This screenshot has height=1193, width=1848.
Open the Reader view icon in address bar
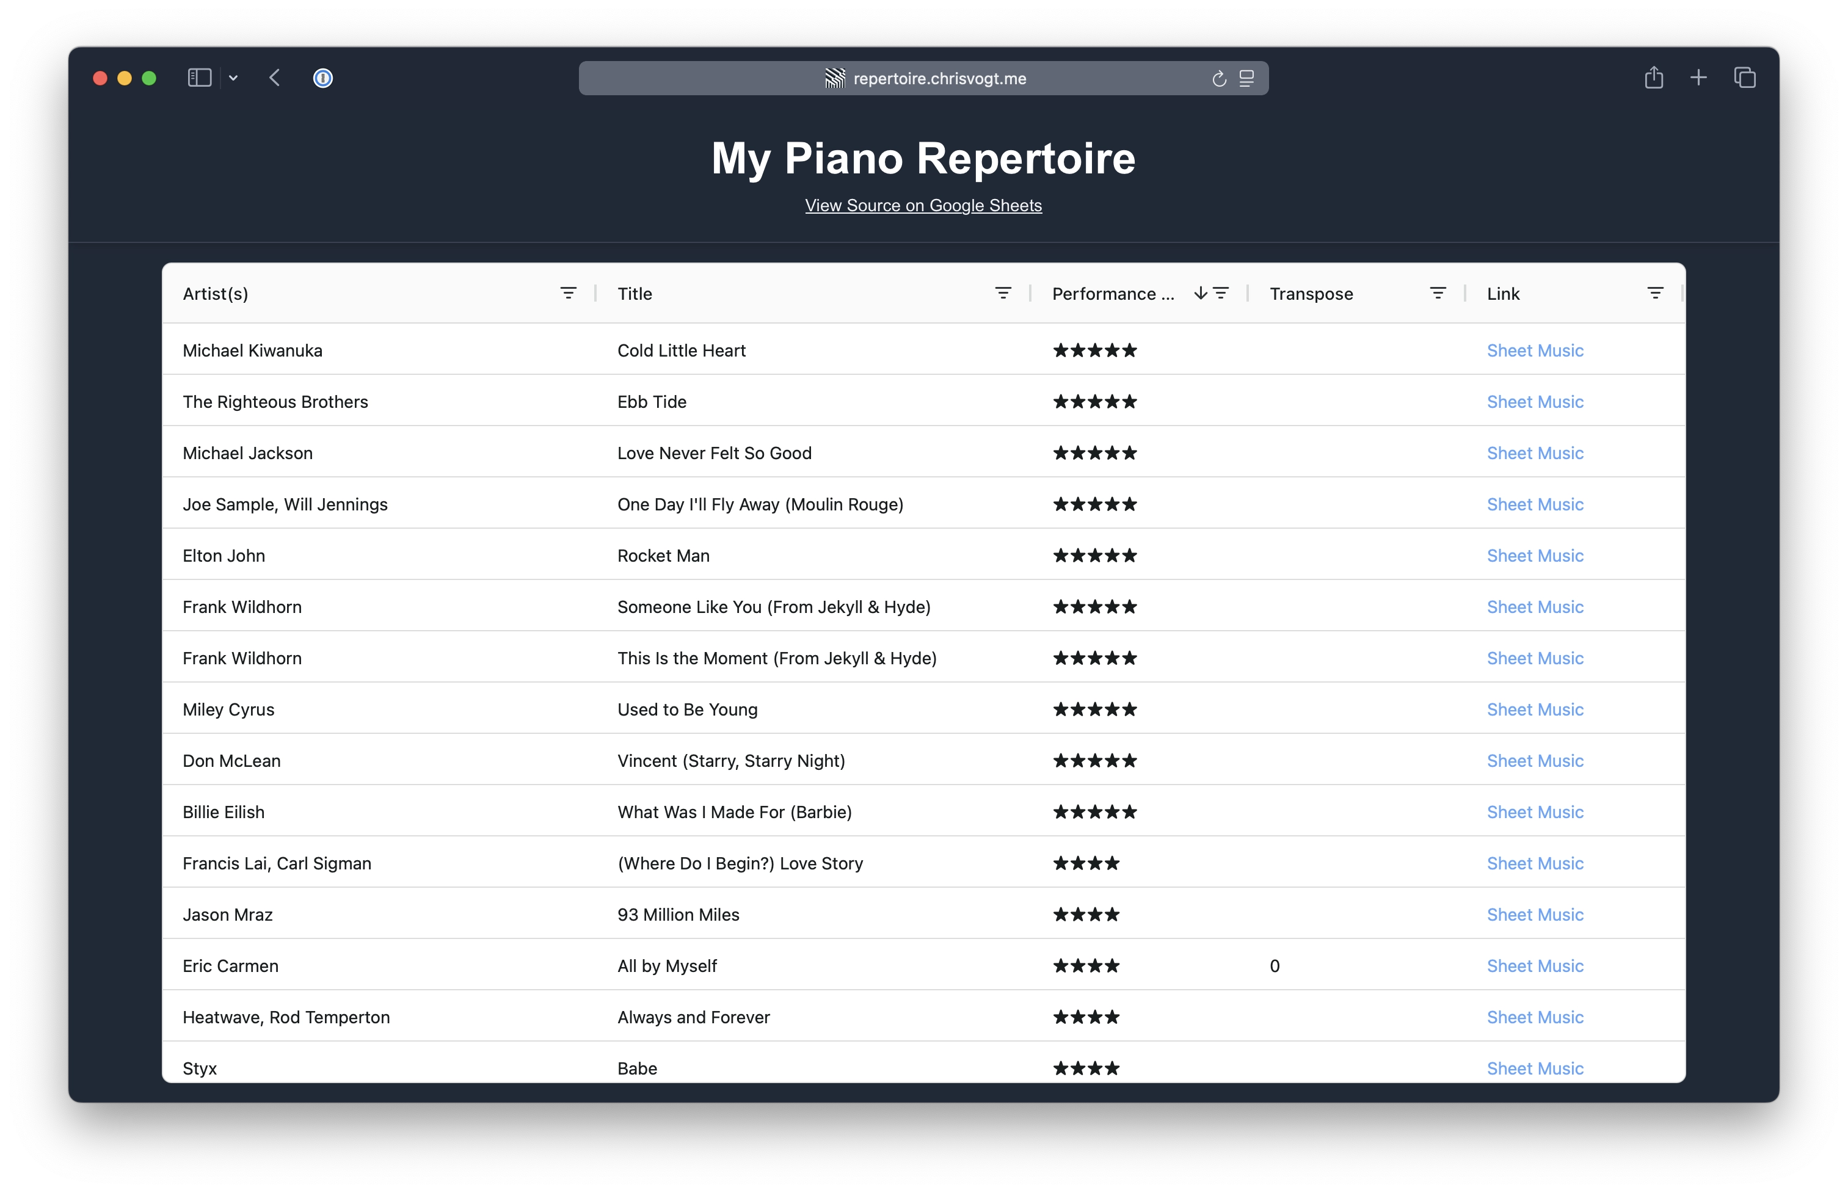click(1246, 78)
